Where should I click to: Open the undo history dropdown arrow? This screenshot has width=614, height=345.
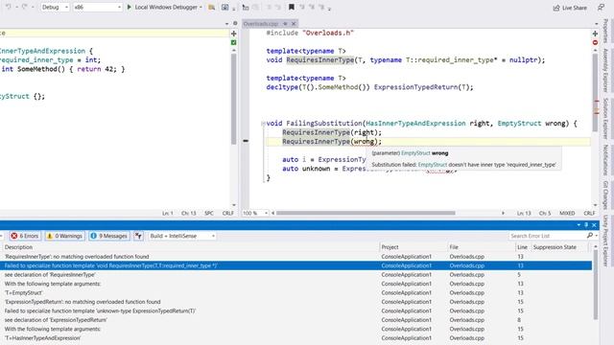pos(17,8)
